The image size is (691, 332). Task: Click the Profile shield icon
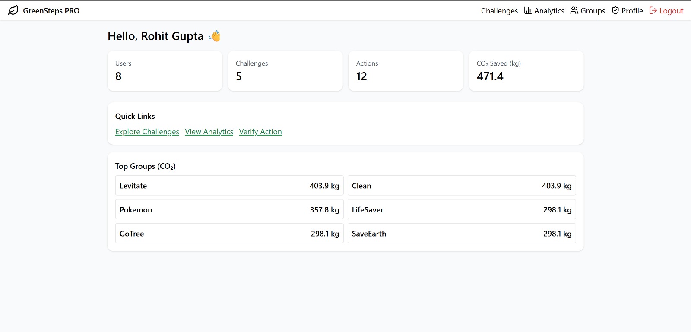click(x=615, y=10)
